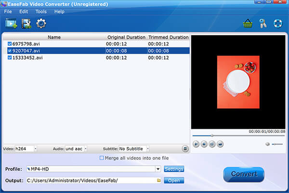289x193 pixels.
Task: Click the Original Duration column header
Action: [126, 37]
